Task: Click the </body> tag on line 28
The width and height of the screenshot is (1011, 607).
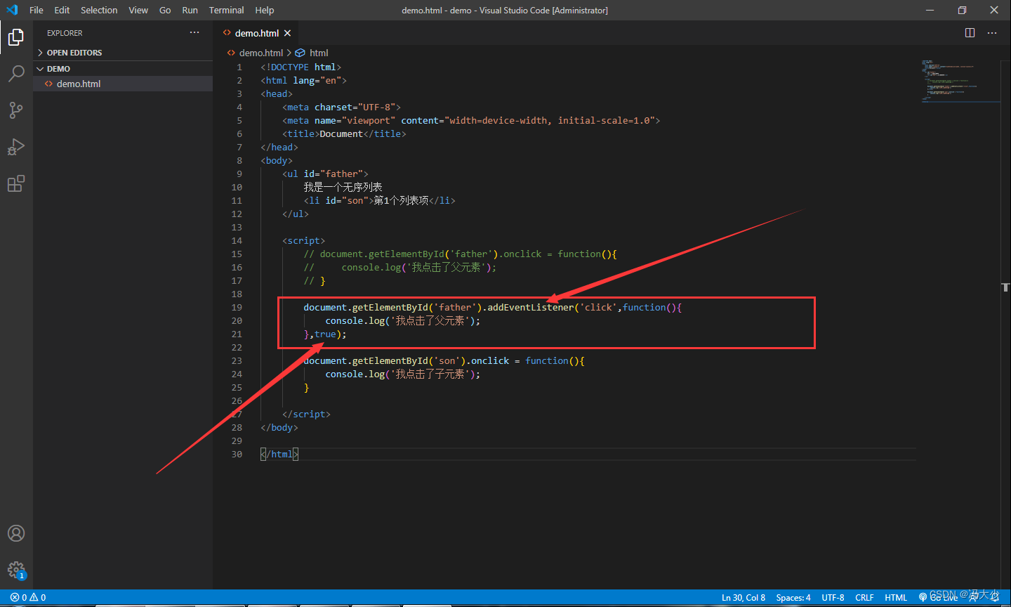Action: point(279,427)
